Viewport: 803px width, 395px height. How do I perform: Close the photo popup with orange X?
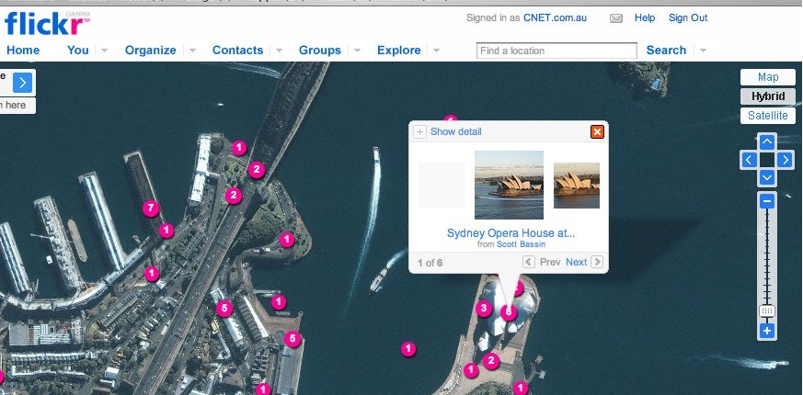point(597,132)
